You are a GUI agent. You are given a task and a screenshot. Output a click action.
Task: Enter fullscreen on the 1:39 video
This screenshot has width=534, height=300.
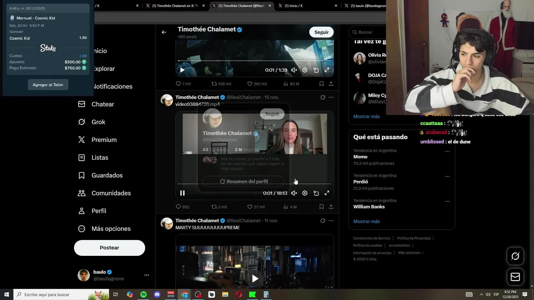pyautogui.click(x=327, y=70)
